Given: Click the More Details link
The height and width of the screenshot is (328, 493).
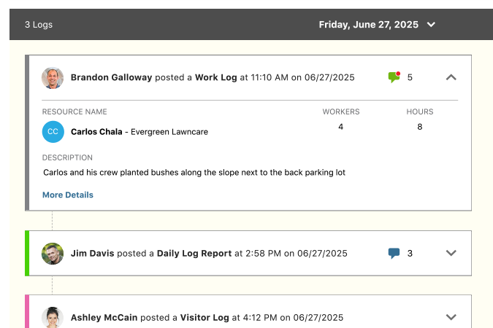Looking at the screenshot, I should (68, 195).
